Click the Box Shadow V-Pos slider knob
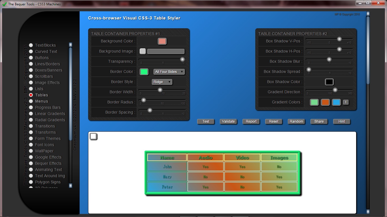The height and width of the screenshot is (217, 387). [339, 39]
